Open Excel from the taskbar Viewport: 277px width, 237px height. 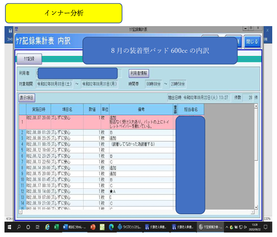(56, 227)
